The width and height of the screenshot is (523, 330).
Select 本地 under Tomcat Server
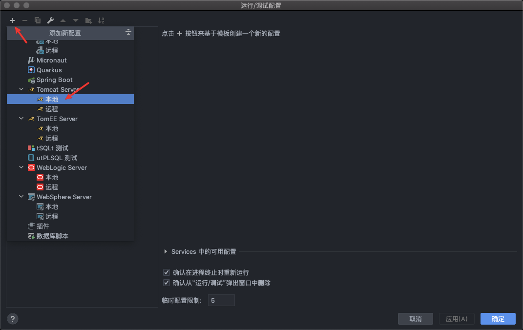(x=70, y=99)
